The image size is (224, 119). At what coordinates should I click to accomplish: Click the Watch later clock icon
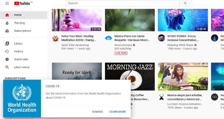pyautogui.click(x=7, y=59)
